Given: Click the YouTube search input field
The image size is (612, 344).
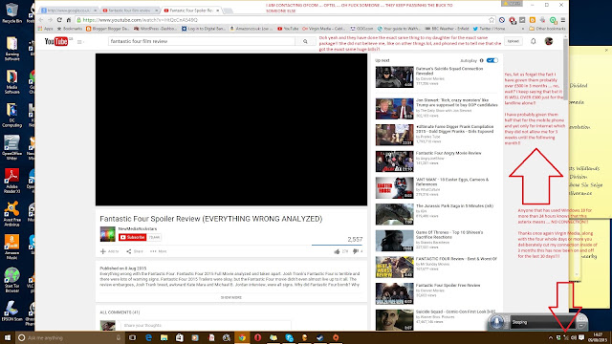Looking at the screenshot, I should (x=202, y=41).
